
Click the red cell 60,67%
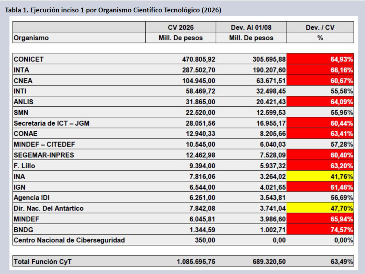(x=320, y=80)
